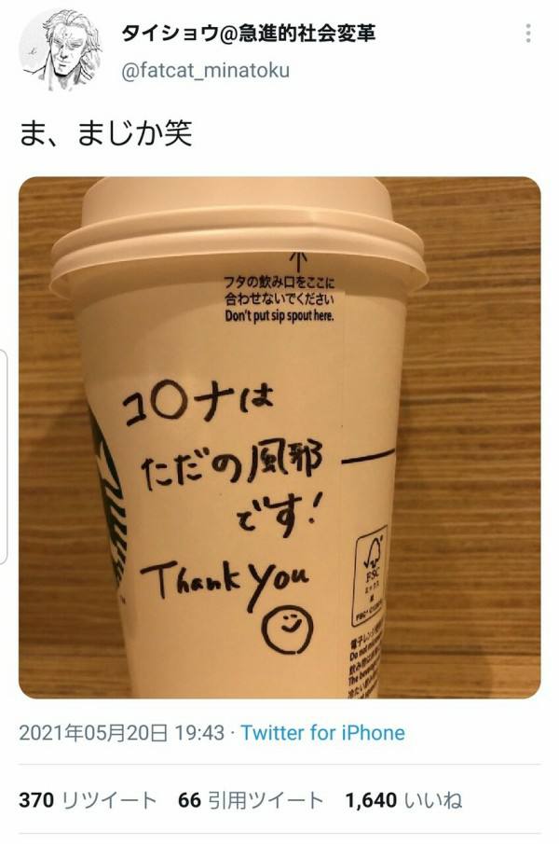Open the profile avatar of タイショウ
Screen dimensions: 559x844
click(61, 50)
